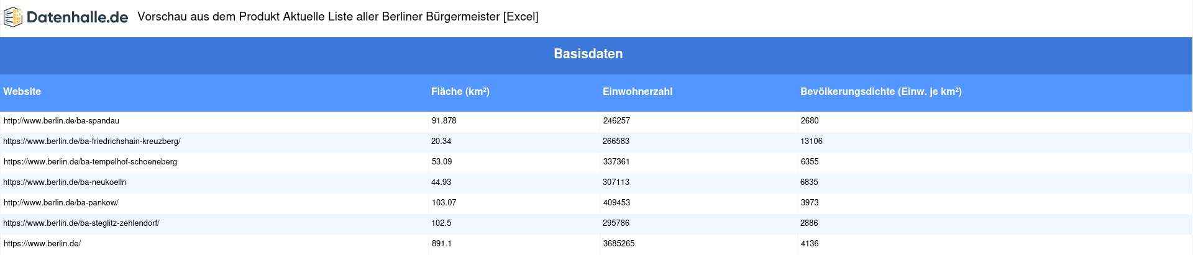The height and width of the screenshot is (255, 1193).
Task: Open the ba-steglitz-zehlendorf URL
Action: 81,223
